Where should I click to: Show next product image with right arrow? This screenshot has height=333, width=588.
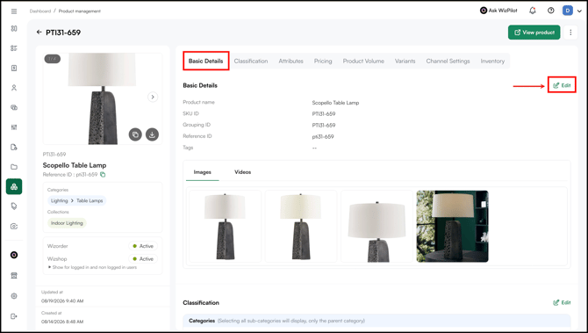click(153, 97)
